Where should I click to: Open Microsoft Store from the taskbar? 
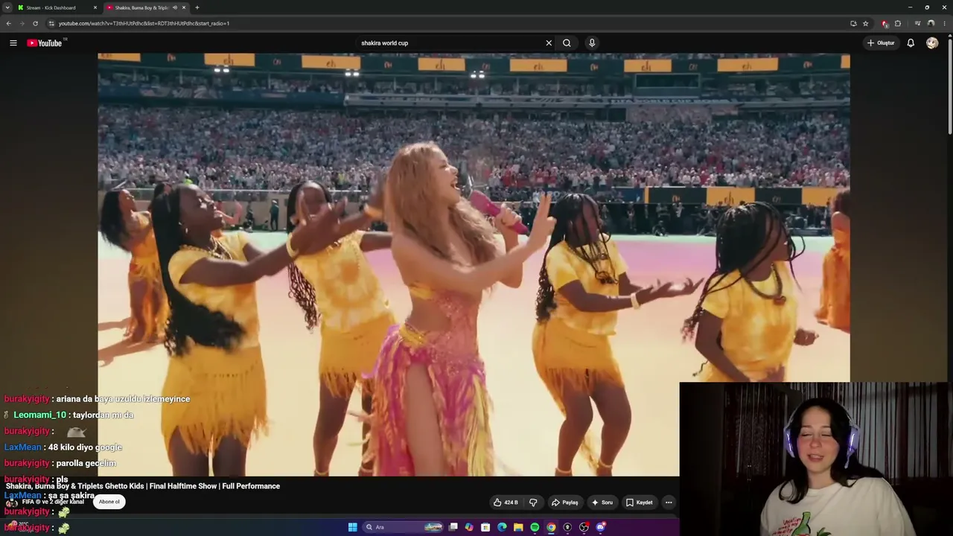[485, 527]
